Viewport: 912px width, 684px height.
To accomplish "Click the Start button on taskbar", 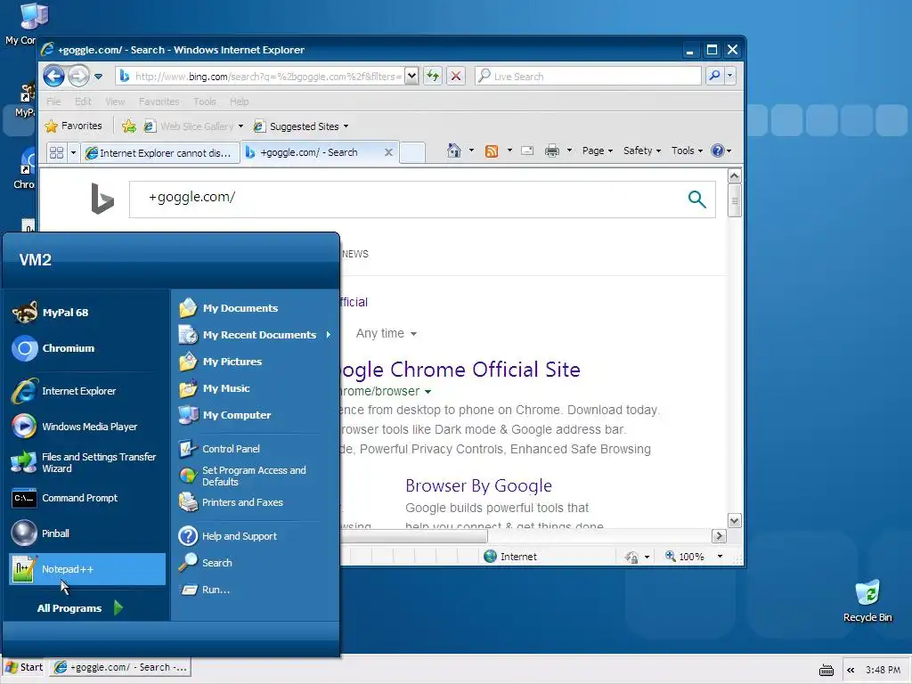I will [24, 667].
